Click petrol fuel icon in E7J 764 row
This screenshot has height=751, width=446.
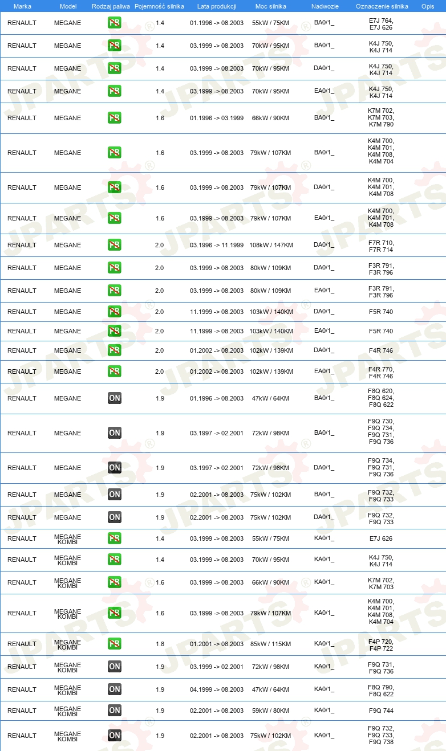point(115,23)
